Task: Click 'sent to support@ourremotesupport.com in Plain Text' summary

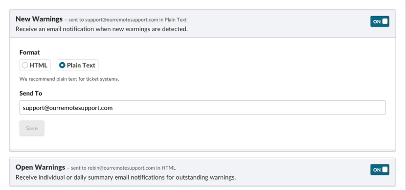Action: (x=127, y=20)
